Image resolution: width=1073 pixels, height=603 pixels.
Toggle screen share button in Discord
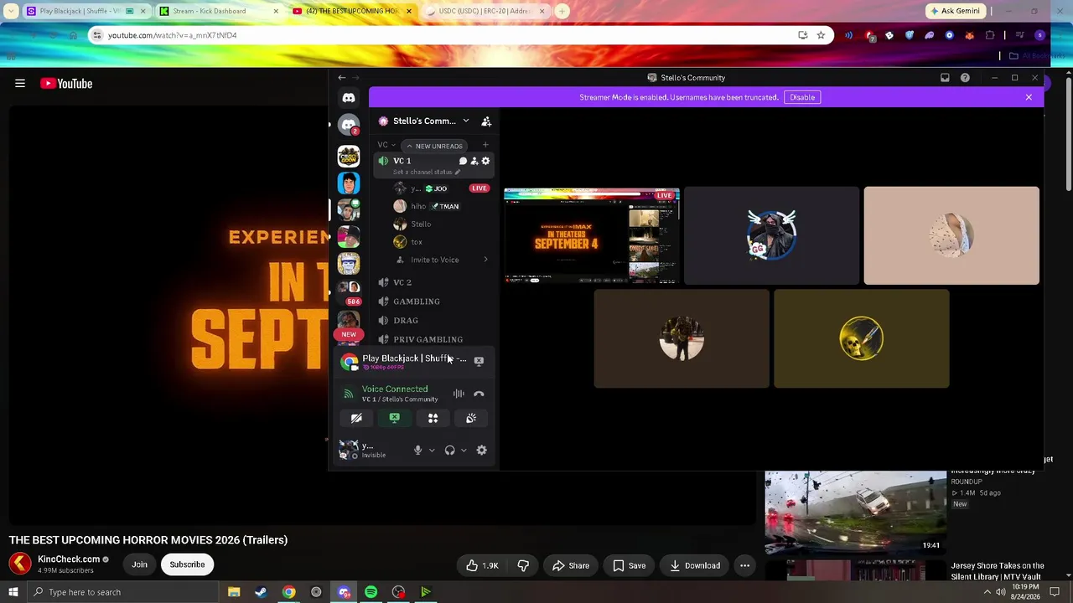395,418
